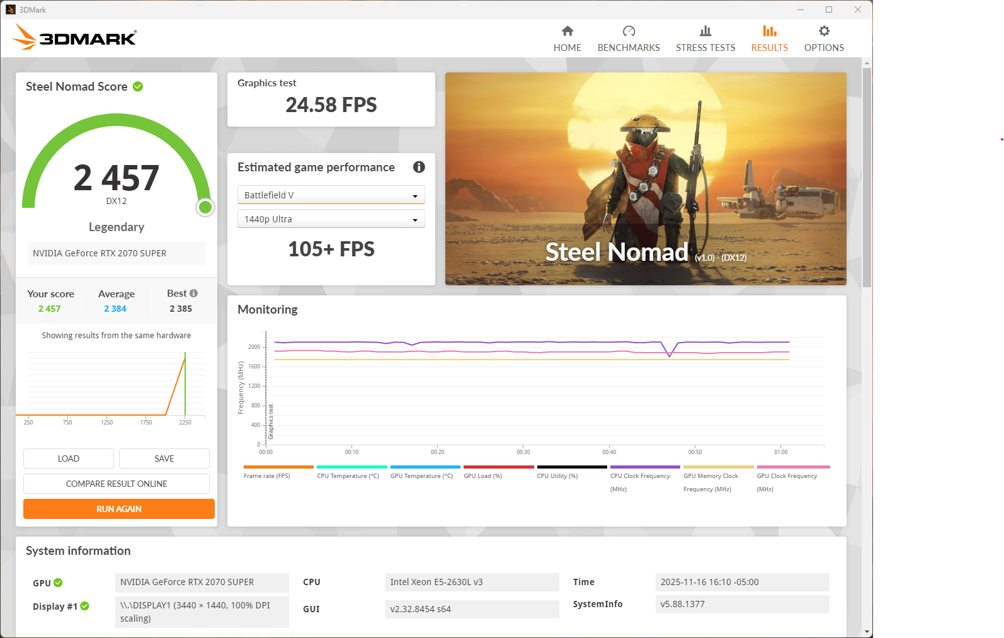Click the green check next to GPU label

[58, 583]
